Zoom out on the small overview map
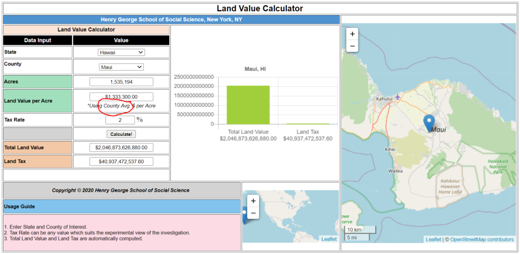The height and width of the screenshot is (254, 520). (253, 213)
